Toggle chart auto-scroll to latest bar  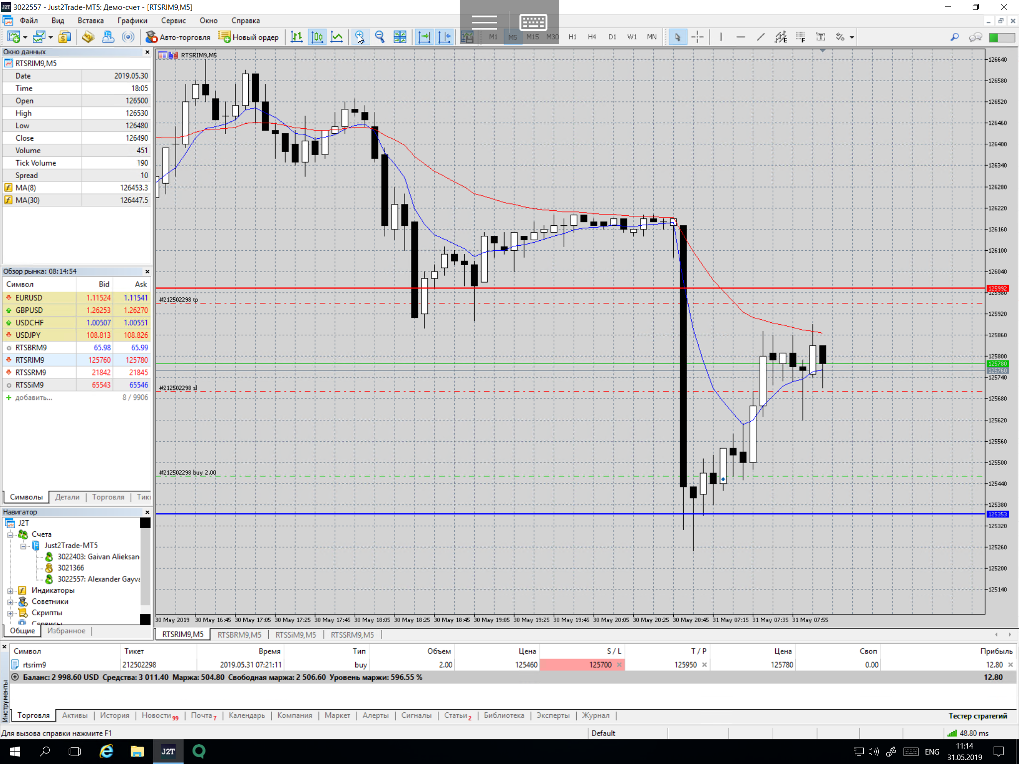424,37
